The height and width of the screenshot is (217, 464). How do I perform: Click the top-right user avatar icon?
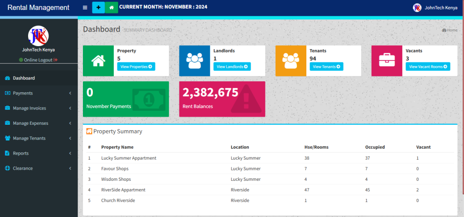click(417, 8)
